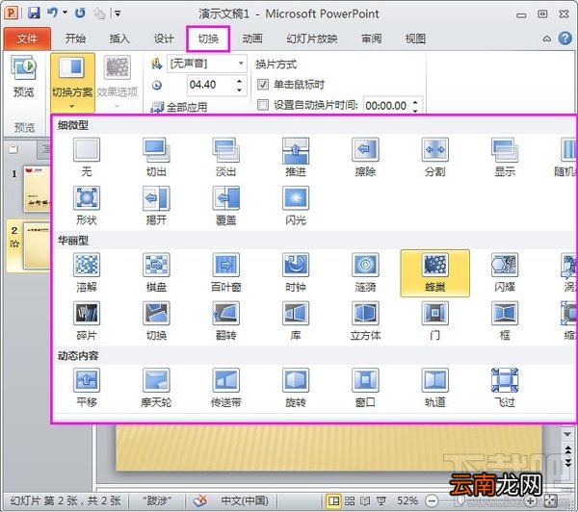Apply the 淡出 fade transition
This screenshot has width=578, height=512.
point(225,157)
